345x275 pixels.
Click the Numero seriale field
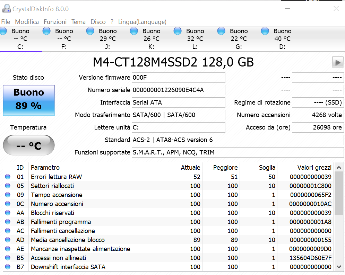point(179,90)
